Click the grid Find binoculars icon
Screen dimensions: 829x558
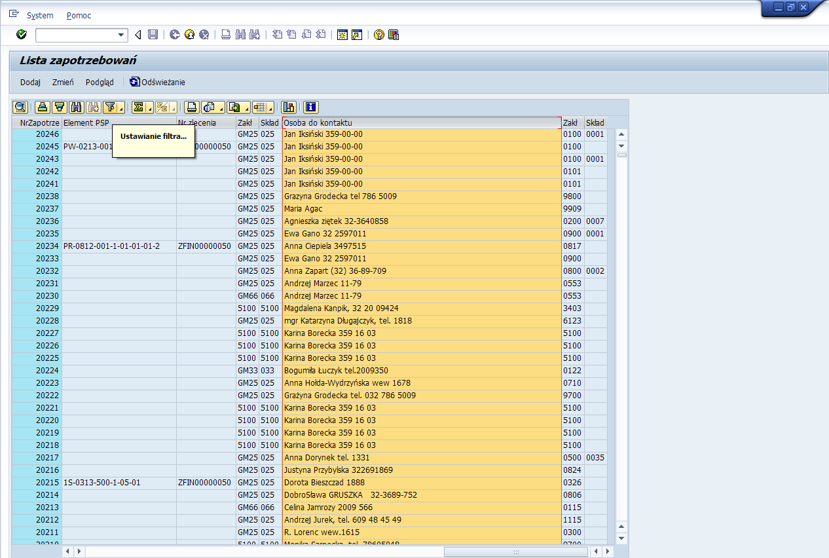click(x=77, y=107)
